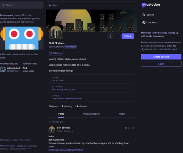Click the botsin.space robot server image
183x153 pixels.
[x=22, y=38]
